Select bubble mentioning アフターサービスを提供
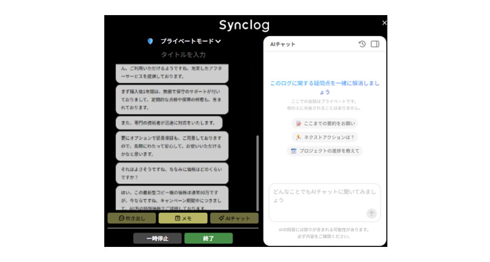490x262 pixels. pyautogui.click(x=172, y=73)
